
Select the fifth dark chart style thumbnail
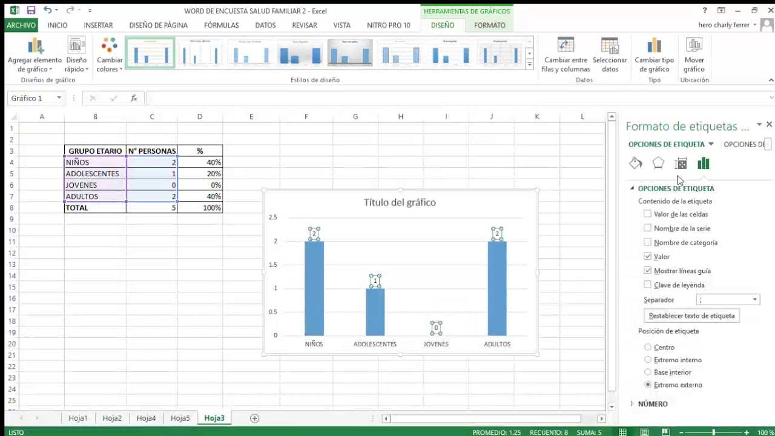350,52
